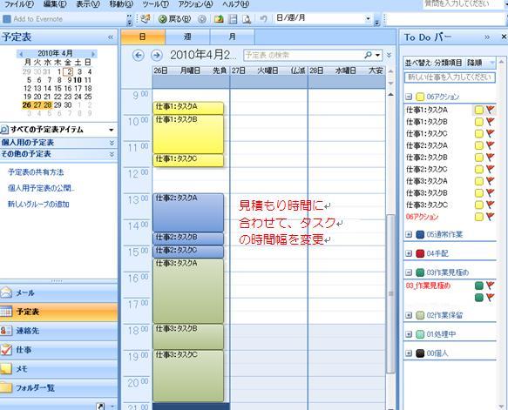The image size is (508, 410).
Task: Open ファイル(F) menu
Action: (x=19, y=4)
